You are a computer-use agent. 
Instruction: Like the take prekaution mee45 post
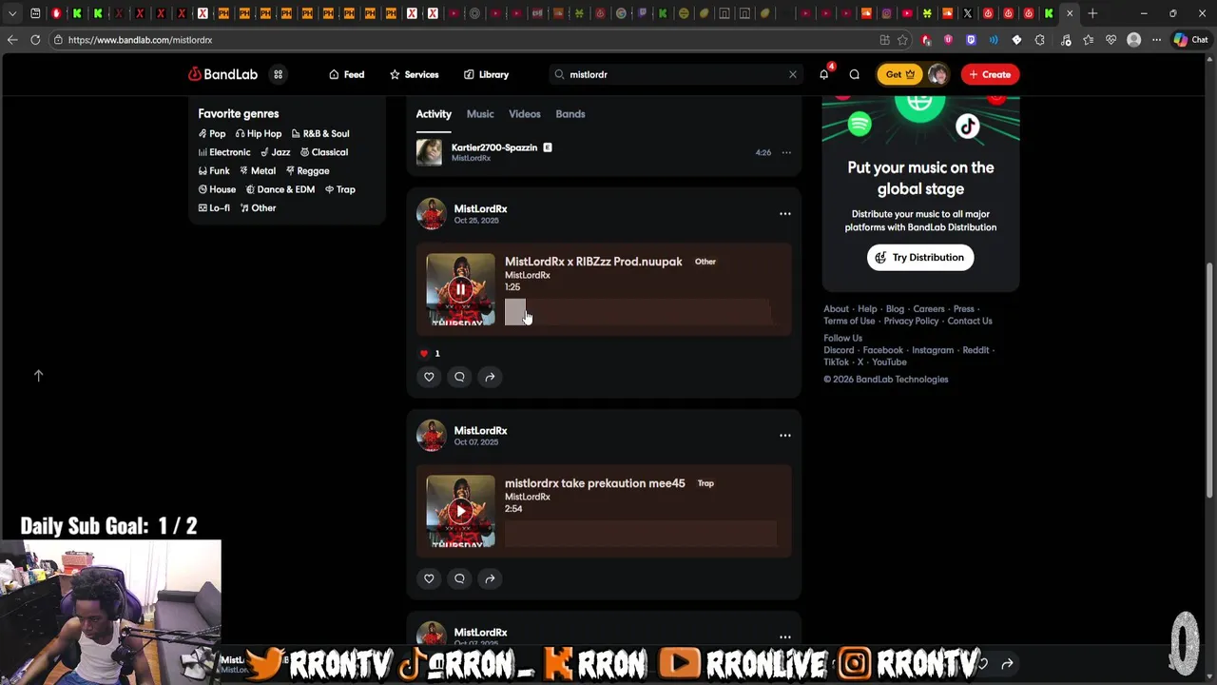point(429,578)
